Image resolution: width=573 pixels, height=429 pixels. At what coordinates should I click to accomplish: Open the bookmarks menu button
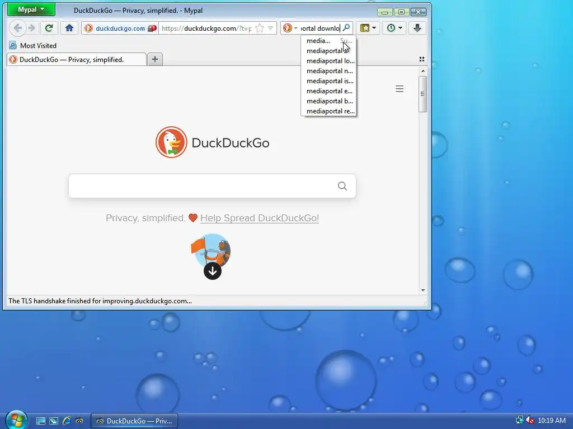pyautogui.click(x=368, y=28)
